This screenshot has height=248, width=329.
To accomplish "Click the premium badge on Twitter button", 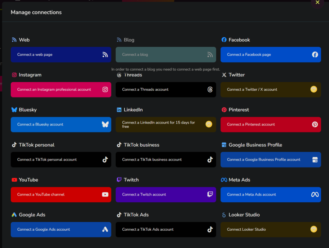I will coord(314,89).
